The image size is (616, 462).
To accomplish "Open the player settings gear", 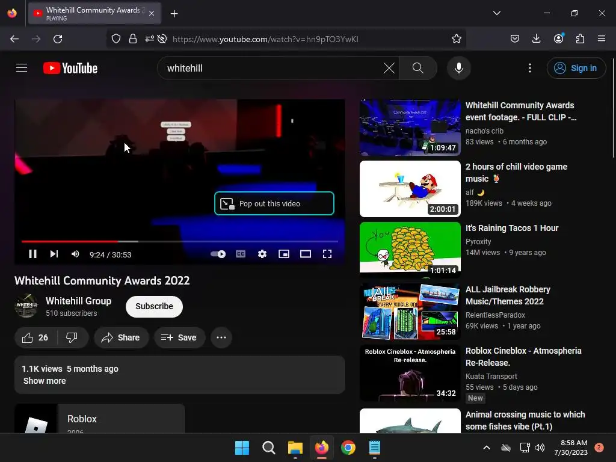I will 262,254.
